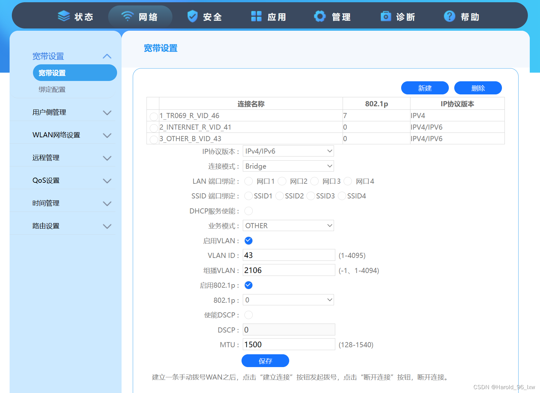540x393 pixels.
Task: Select the 3_OTHER_B_VID_43 connection radio button
Action: click(x=154, y=140)
